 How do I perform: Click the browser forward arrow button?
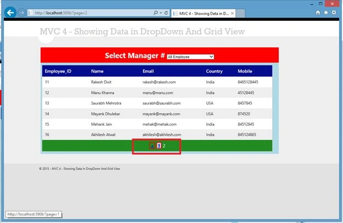tap(21, 13)
